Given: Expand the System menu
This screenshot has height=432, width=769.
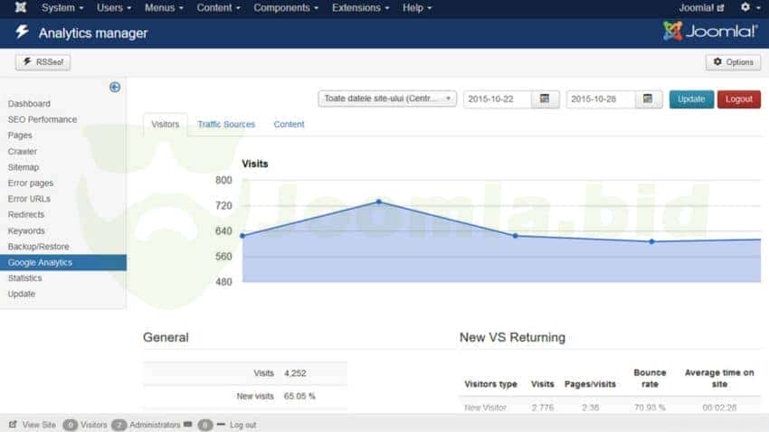Looking at the screenshot, I should click(x=62, y=8).
